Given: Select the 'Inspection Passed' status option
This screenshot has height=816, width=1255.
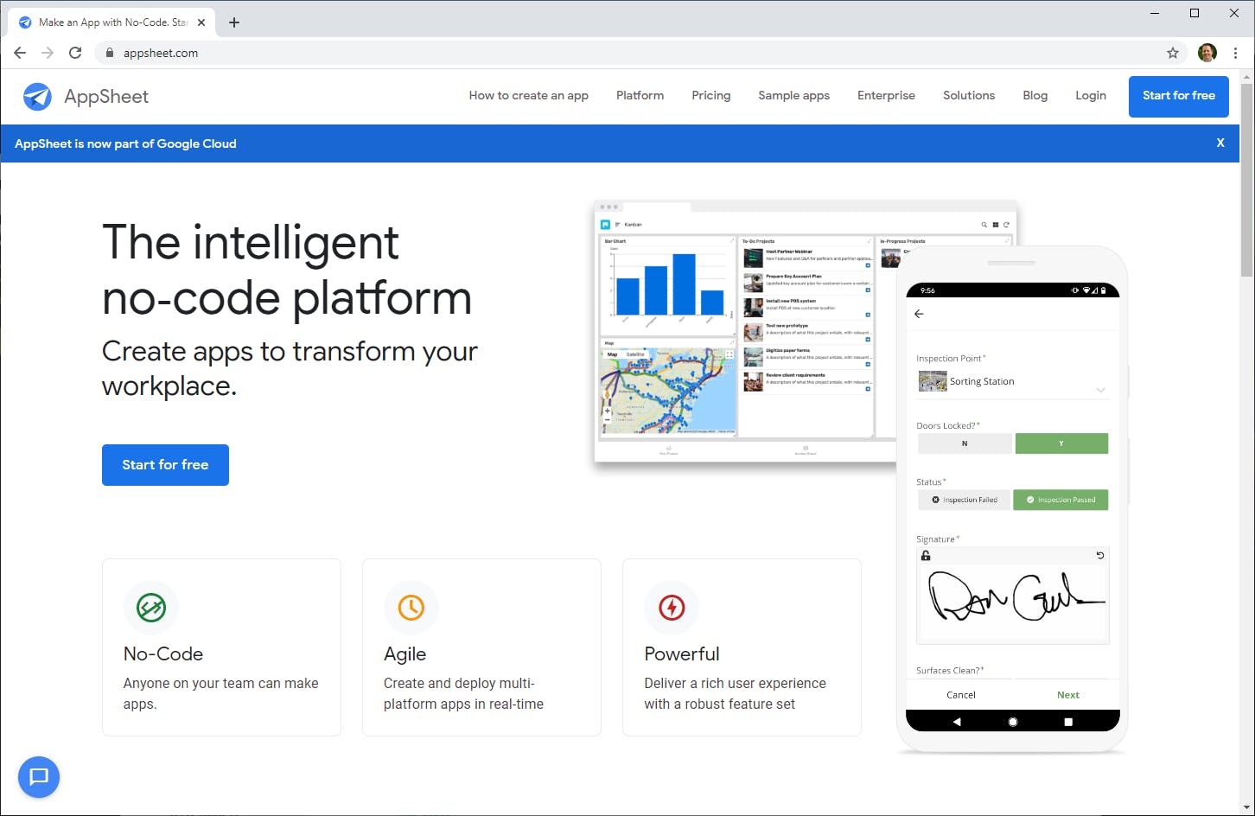Looking at the screenshot, I should click(x=1061, y=500).
